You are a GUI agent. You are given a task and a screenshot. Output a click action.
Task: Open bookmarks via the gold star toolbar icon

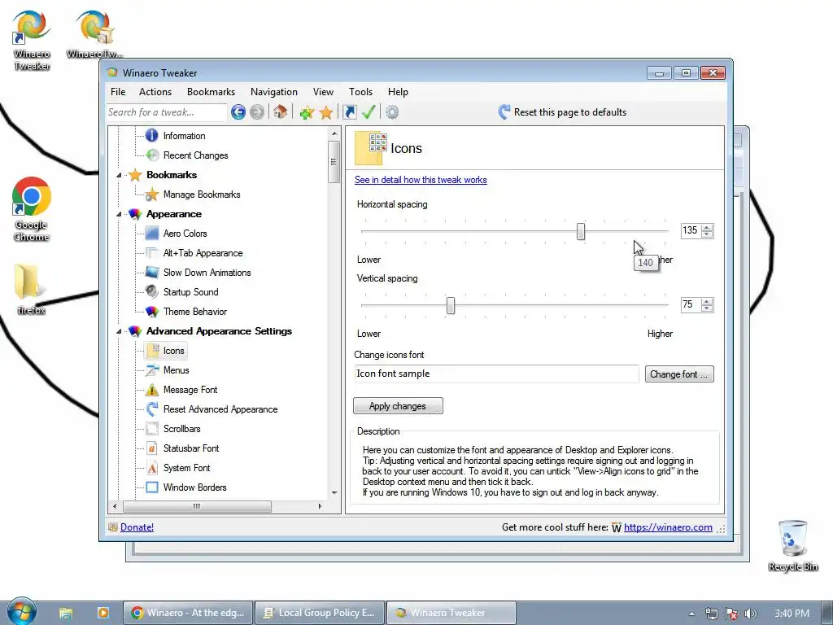pyautogui.click(x=325, y=112)
